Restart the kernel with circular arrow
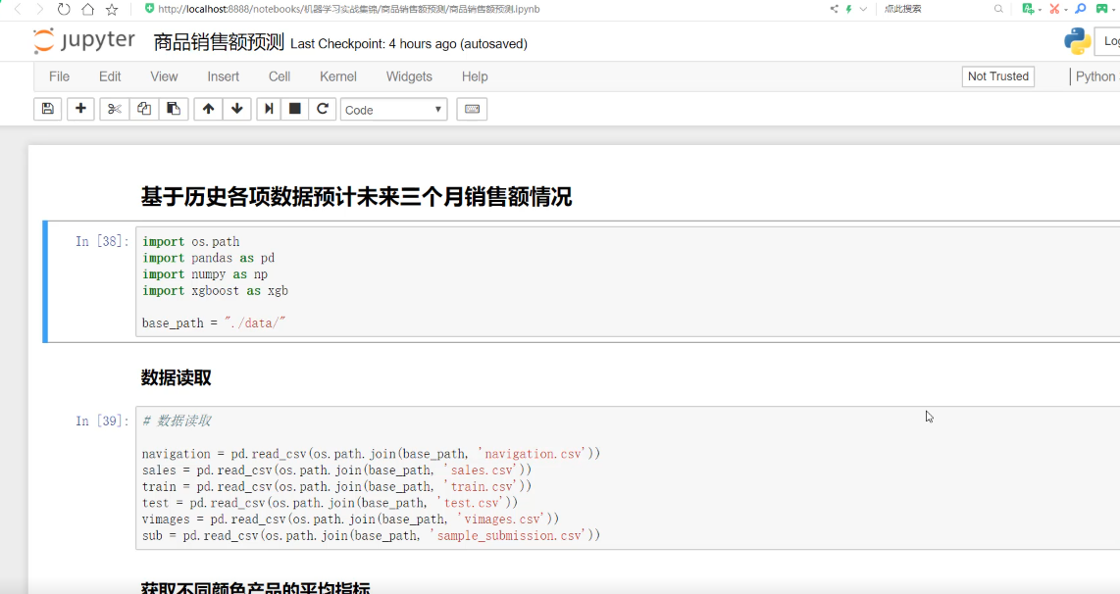Viewport: 1120px width, 594px height. 322,109
